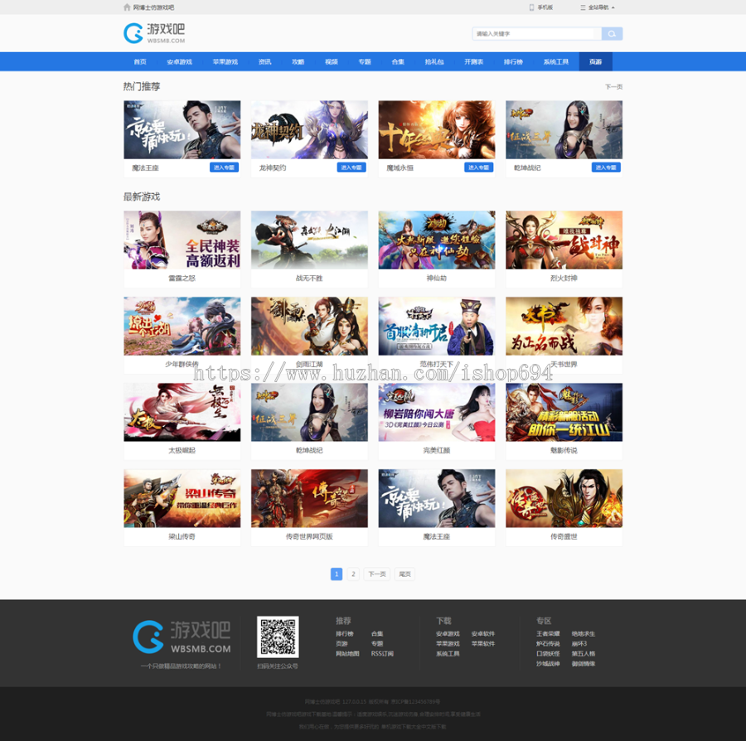Click the 下一页 pagination button
The width and height of the screenshot is (746, 741).
pyautogui.click(x=377, y=574)
